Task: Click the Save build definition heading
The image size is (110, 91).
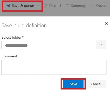Action: pos(24,26)
